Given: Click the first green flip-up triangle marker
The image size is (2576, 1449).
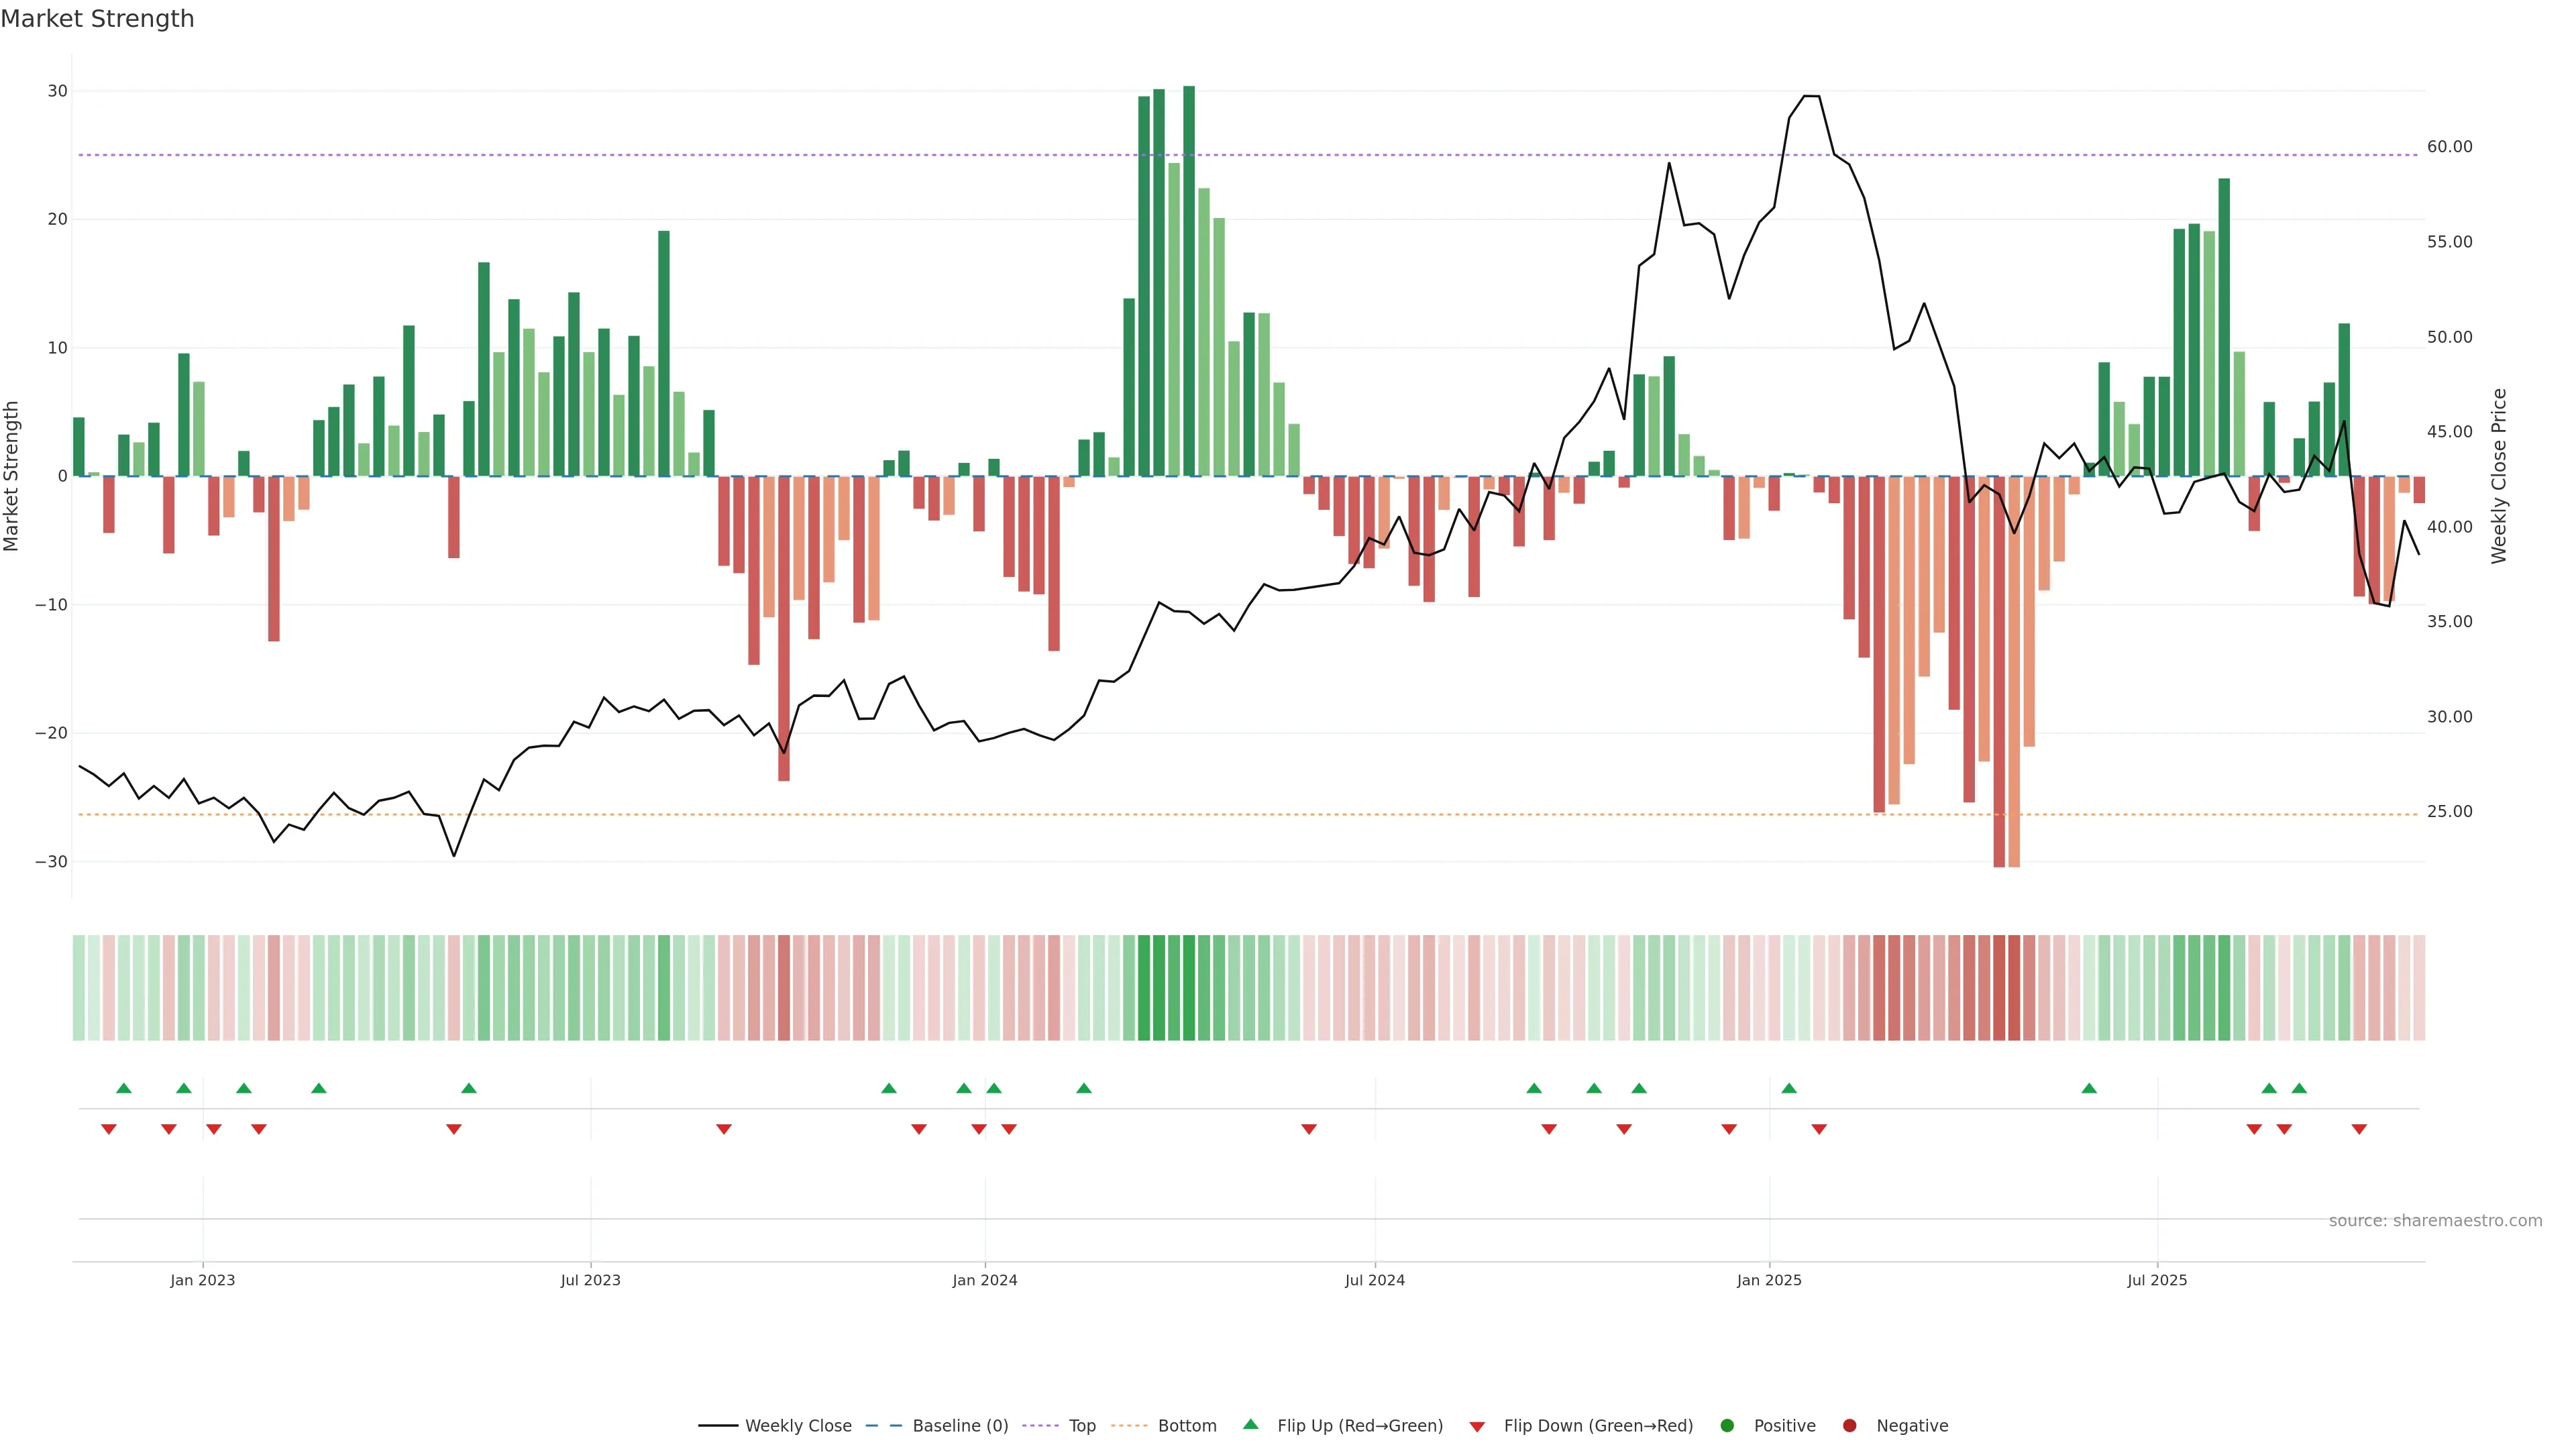Looking at the screenshot, I should click(x=124, y=1088).
